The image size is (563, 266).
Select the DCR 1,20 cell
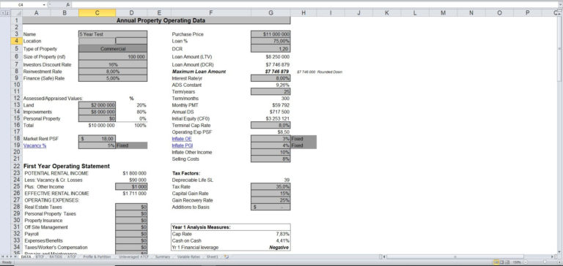point(271,49)
